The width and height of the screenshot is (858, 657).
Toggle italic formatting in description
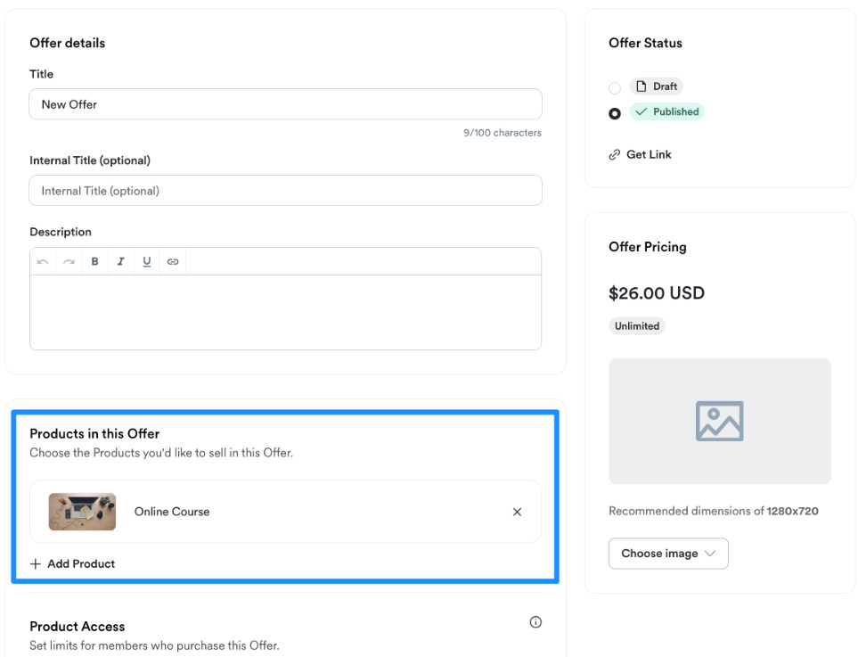point(121,262)
